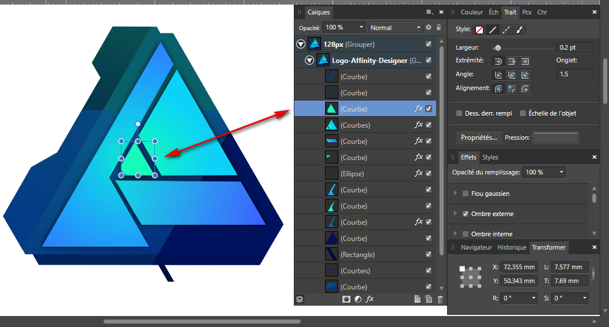Image resolution: width=609 pixels, height=327 pixels.
Task: Click the Largeur slider handle
Action: tap(497, 48)
